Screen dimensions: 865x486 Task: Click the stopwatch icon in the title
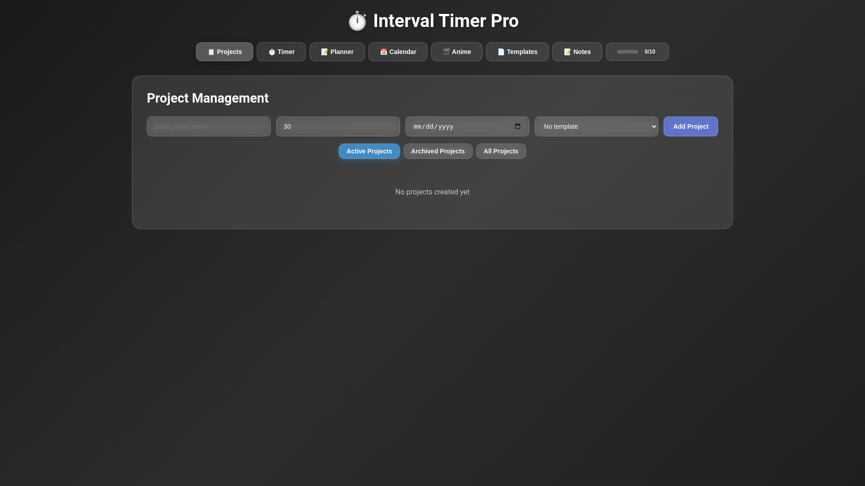click(x=357, y=21)
